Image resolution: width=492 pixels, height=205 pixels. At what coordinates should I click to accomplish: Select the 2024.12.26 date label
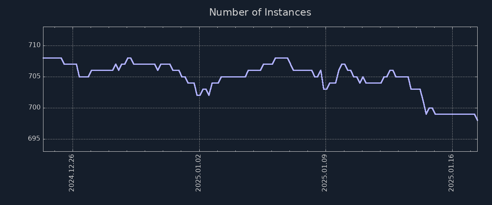tap(72, 172)
